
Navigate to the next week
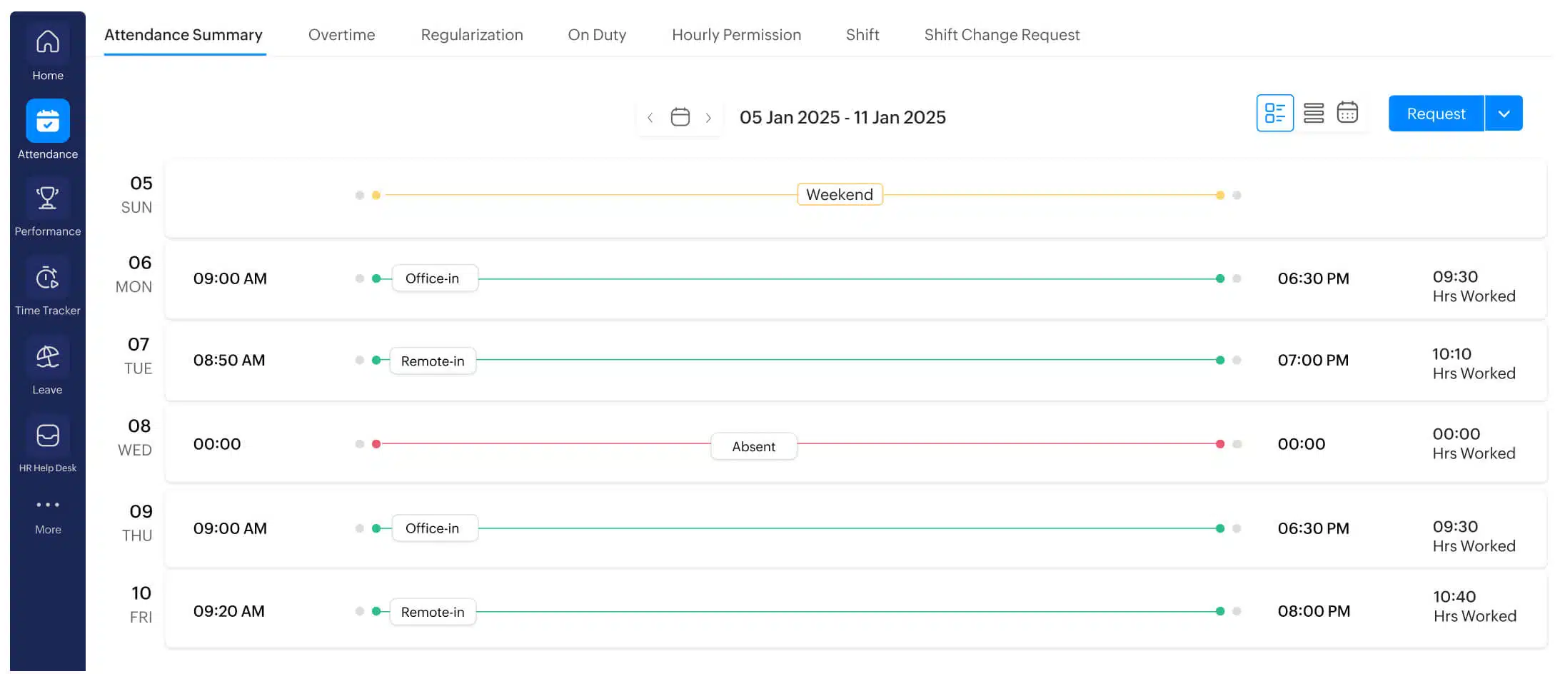pyautogui.click(x=709, y=117)
